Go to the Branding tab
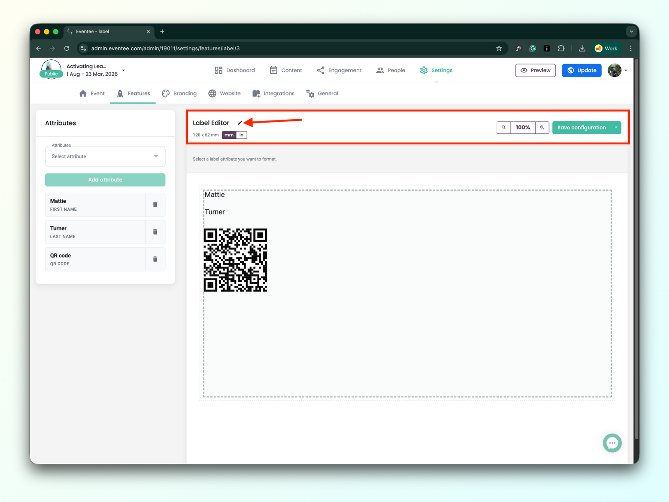Image resolution: width=669 pixels, height=502 pixels. click(179, 93)
